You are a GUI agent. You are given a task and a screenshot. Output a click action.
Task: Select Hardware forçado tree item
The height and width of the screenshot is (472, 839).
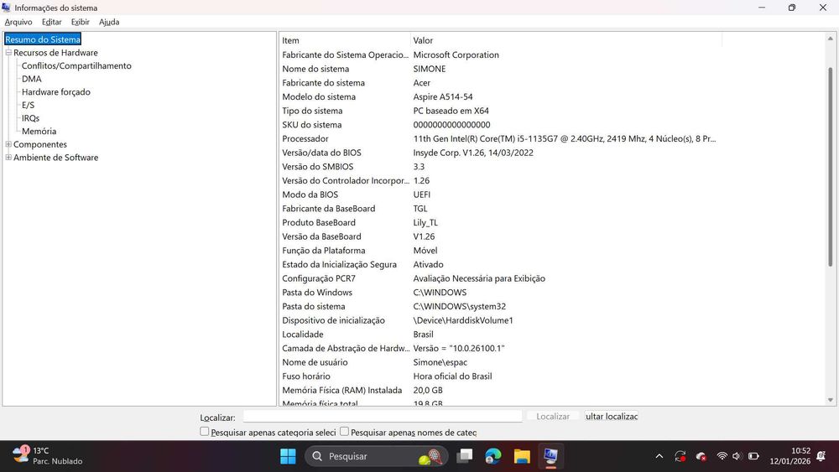pos(56,92)
